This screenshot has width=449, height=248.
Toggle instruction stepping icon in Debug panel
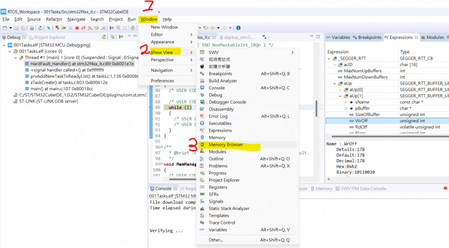[x=121, y=37]
